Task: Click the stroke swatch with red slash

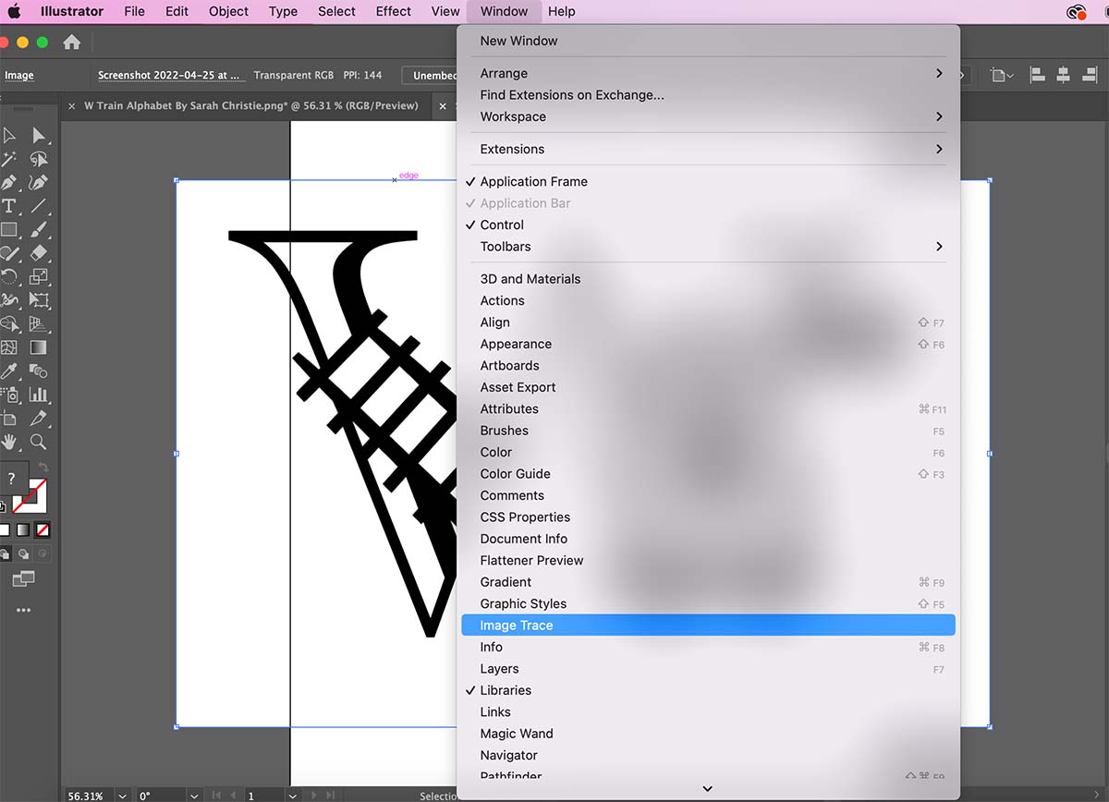Action: 30,496
